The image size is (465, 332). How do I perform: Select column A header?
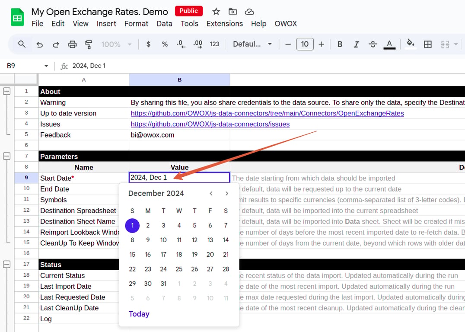tap(84, 80)
